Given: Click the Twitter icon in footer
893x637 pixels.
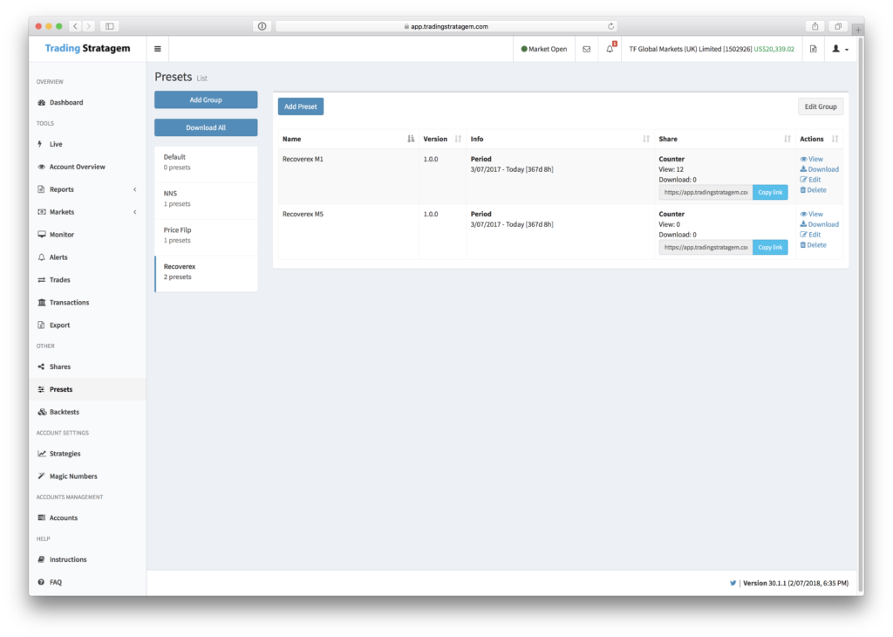Looking at the screenshot, I should [733, 583].
